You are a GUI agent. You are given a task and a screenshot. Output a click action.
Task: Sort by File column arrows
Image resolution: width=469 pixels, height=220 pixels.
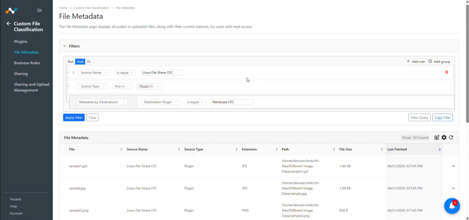(x=121, y=149)
